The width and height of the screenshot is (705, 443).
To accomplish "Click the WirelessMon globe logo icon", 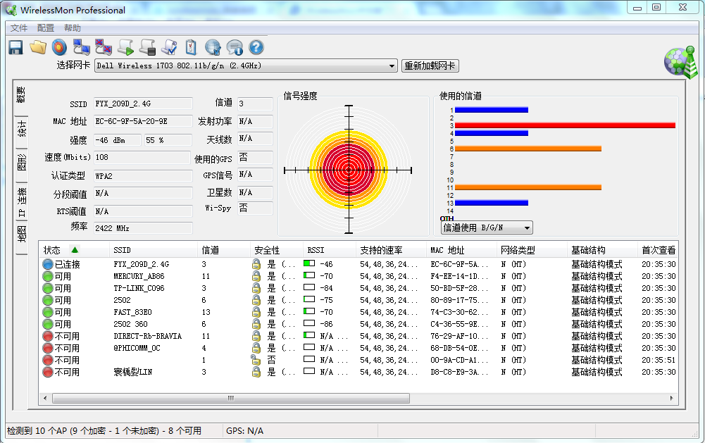I will [x=681, y=62].
